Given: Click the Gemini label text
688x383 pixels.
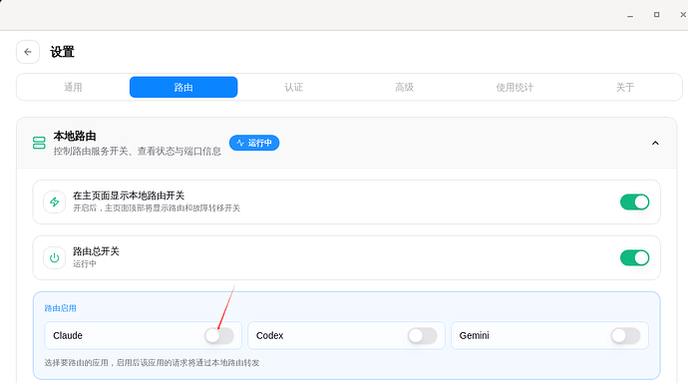Looking at the screenshot, I should 475,335.
